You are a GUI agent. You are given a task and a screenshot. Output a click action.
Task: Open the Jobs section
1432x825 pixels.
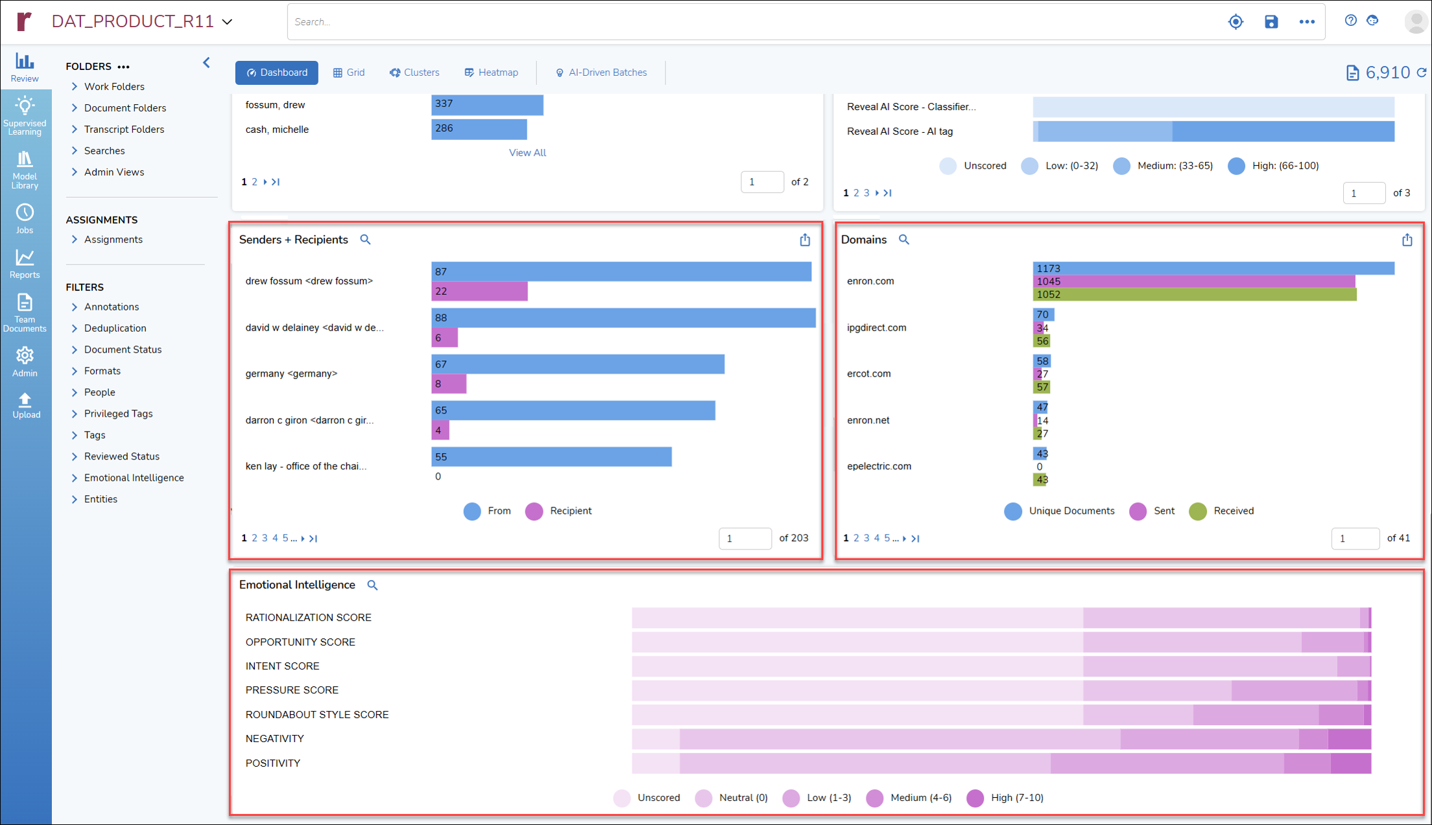(x=25, y=218)
